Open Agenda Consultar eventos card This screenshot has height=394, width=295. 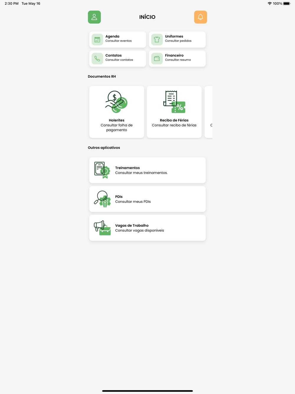[118, 40]
